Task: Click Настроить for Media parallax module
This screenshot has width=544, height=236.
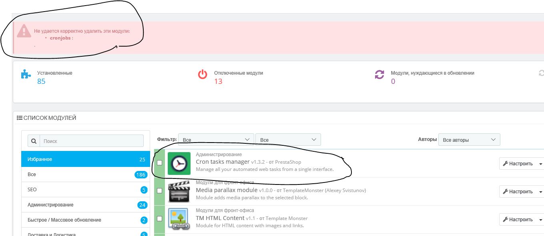Action: tap(518, 192)
